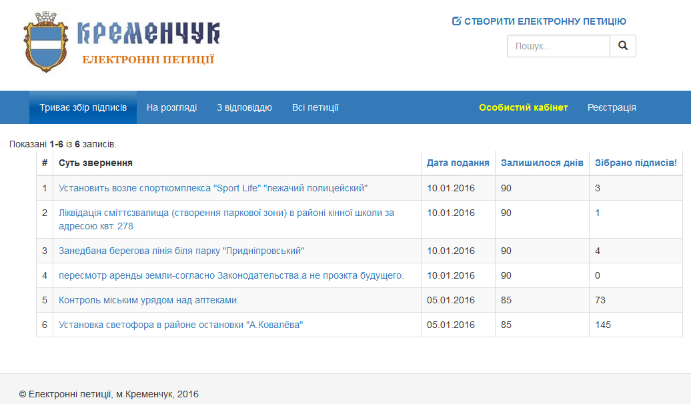The width and height of the screenshot is (691, 404).
Task: Open the 'З відповіддю' tab
Action: tap(244, 107)
